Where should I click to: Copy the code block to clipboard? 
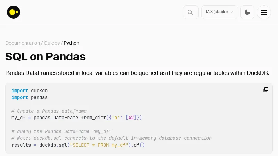(265, 89)
